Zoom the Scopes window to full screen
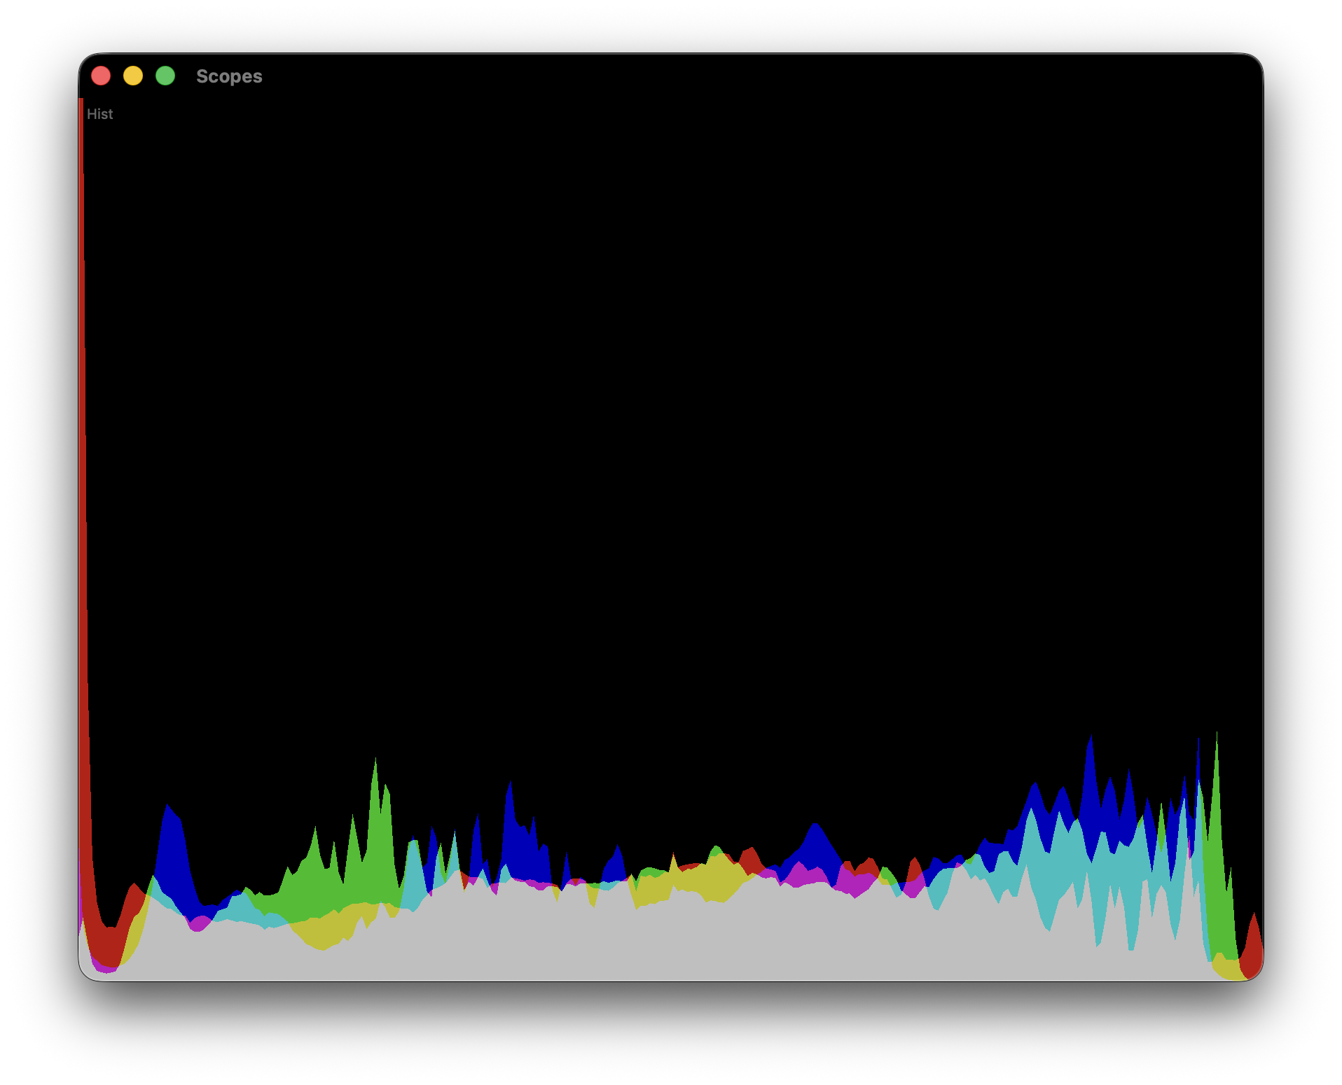Image resolution: width=1342 pixels, height=1085 pixels. point(166,74)
